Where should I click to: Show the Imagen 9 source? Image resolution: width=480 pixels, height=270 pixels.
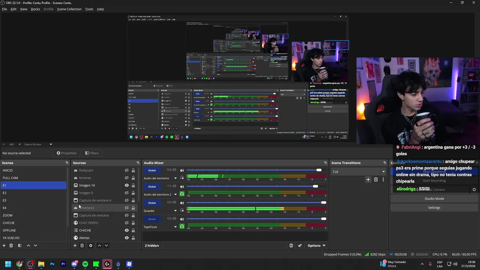[127, 193]
